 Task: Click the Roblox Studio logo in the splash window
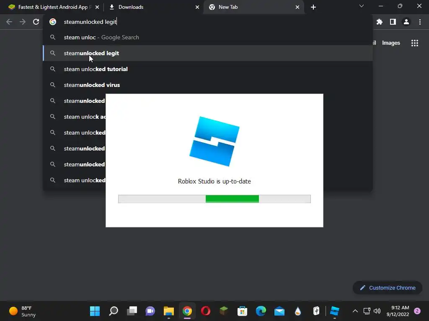tap(214, 141)
